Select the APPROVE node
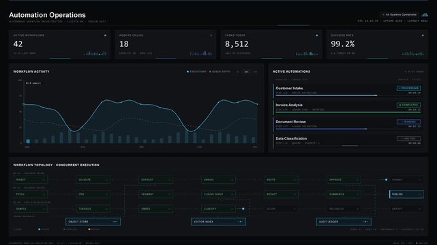Viewport: 437px width, 245px height. pyautogui.click(x=344, y=180)
